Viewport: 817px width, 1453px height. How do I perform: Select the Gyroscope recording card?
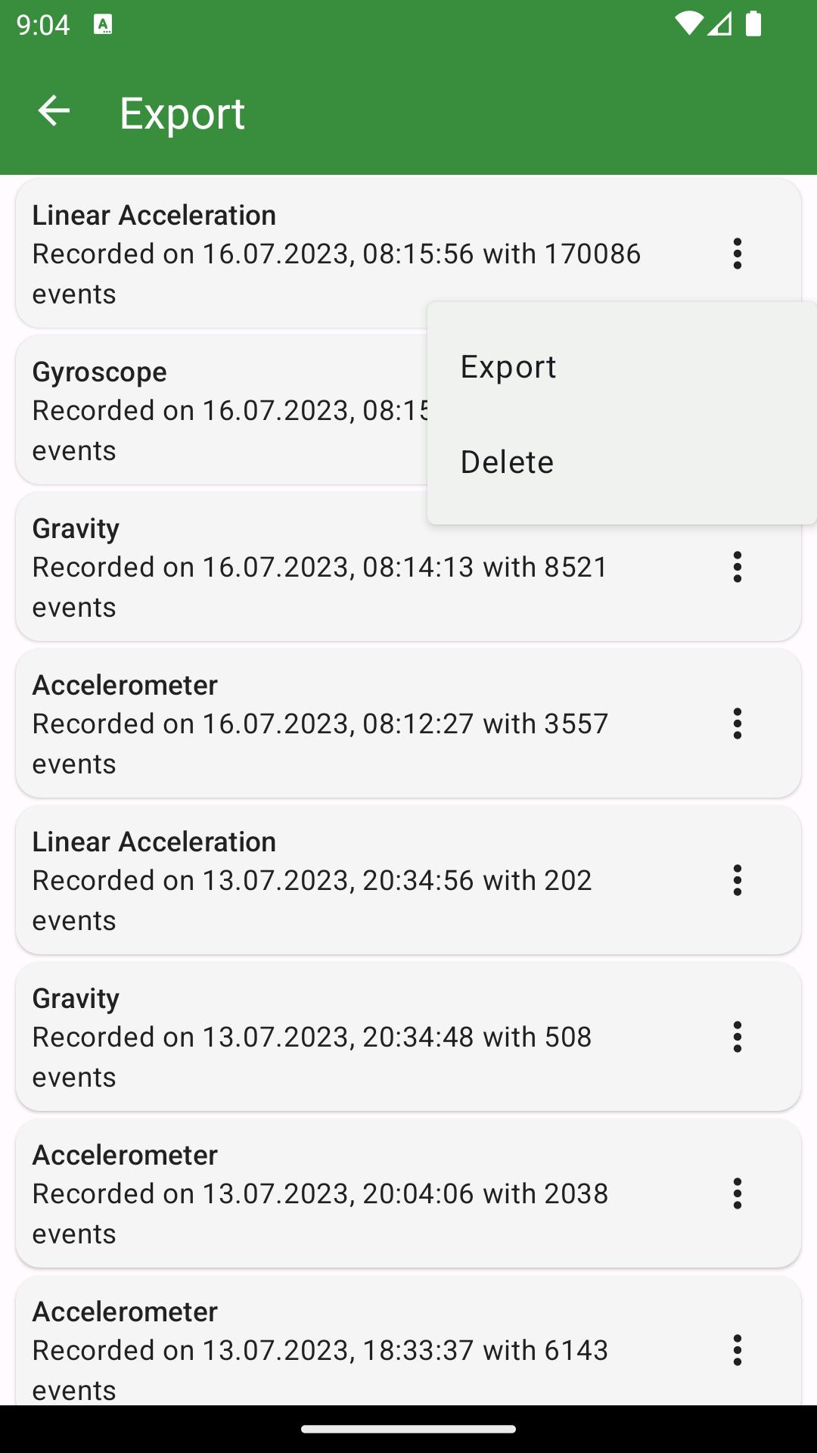tap(222, 410)
